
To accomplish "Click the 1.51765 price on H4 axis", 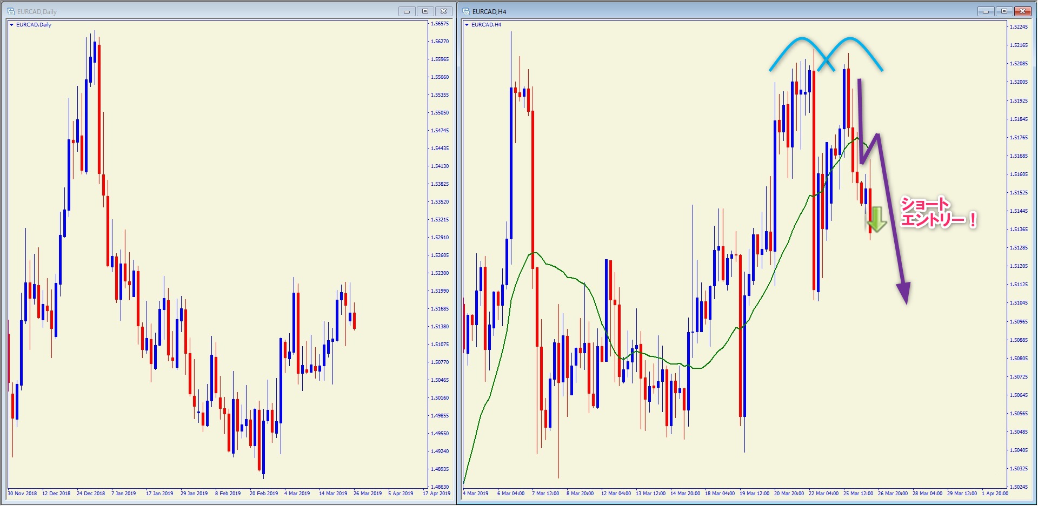I will [1019, 138].
